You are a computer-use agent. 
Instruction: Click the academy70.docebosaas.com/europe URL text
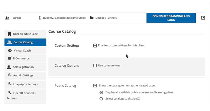[64, 18]
